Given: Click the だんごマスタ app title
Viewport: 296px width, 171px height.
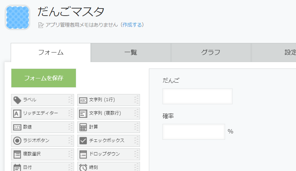Looking at the screenshot, I should 71,12.
